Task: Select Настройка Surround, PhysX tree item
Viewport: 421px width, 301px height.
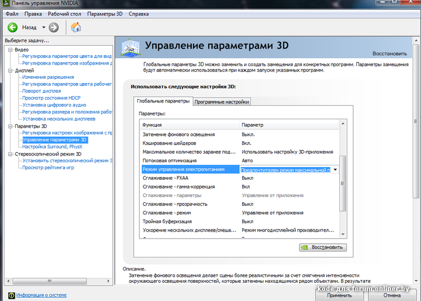Action: 53,147
